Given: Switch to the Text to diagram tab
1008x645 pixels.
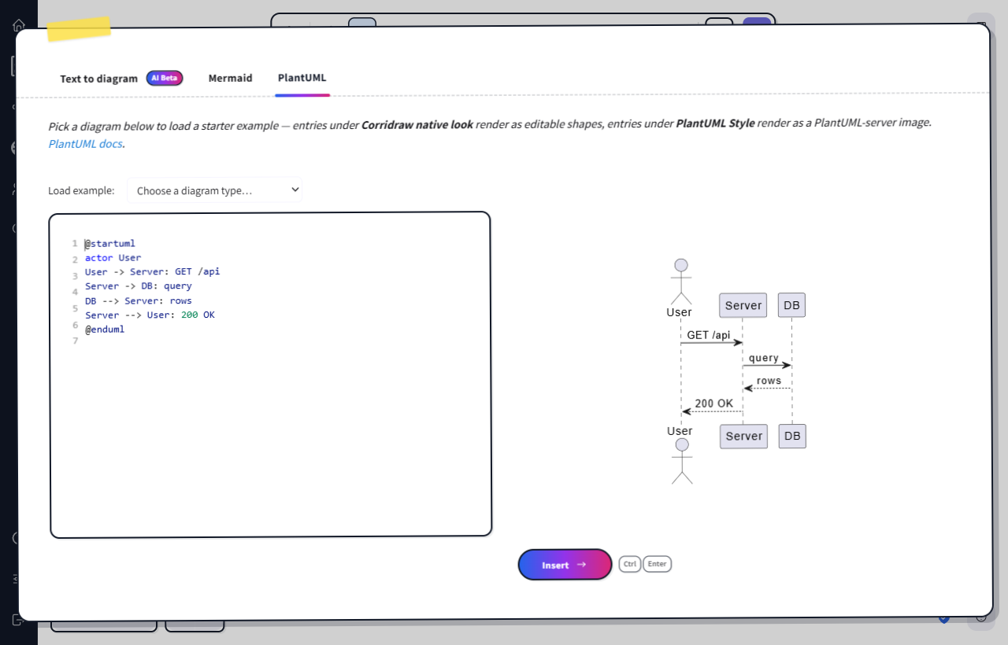Looking at the screenshot, I should click(x=98, y=79).
